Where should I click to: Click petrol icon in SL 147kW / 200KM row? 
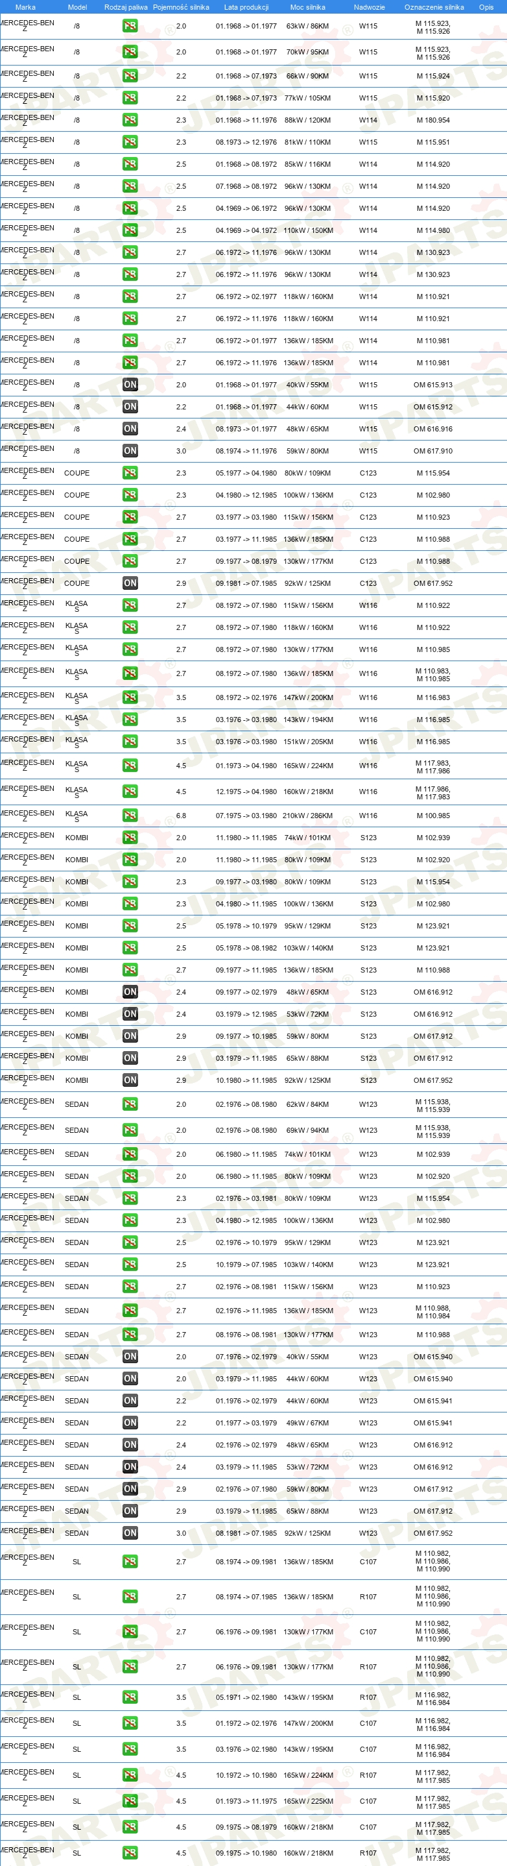click(130, 1723)
